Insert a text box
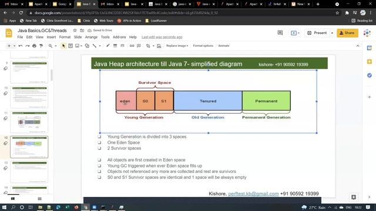Viewport: 376px width, 211px height. tap(70, 46)
